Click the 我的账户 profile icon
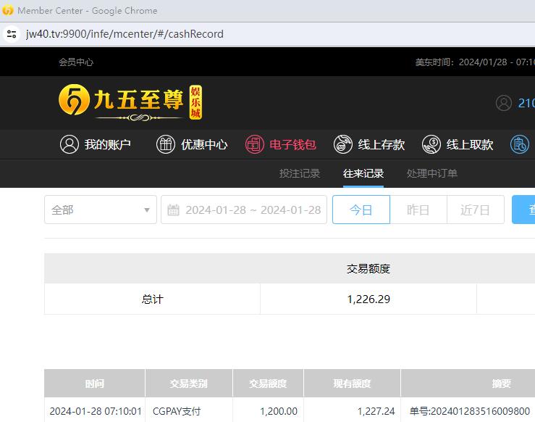 click(69, 144)
